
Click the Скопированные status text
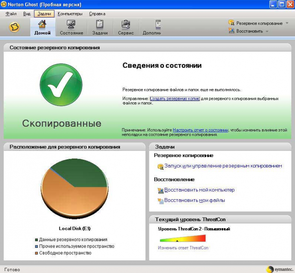(62, 124)
